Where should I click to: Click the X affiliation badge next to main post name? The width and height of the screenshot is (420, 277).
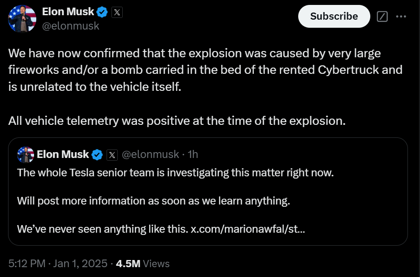coord(117,12)
